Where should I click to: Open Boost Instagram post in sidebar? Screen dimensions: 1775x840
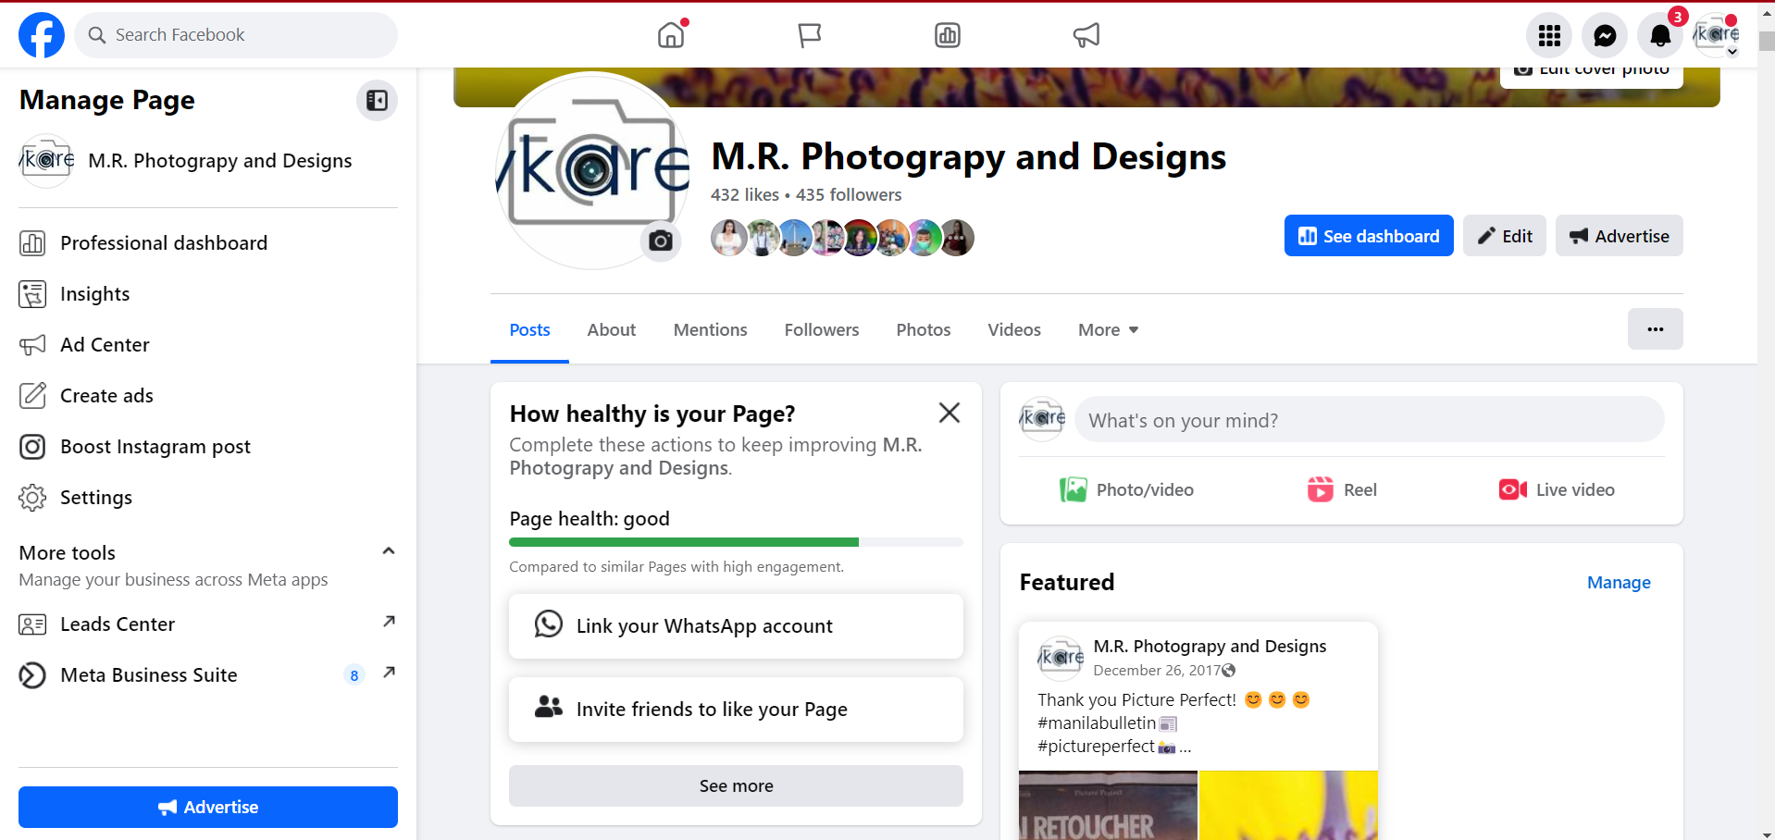[208, 447]
